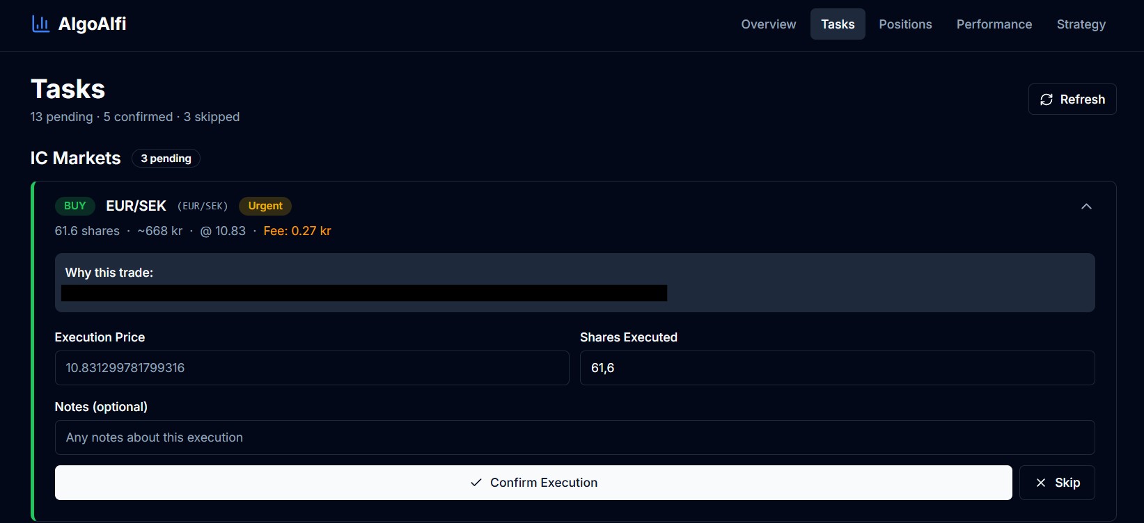Go to the Performance tab

[x=994, y=24]
